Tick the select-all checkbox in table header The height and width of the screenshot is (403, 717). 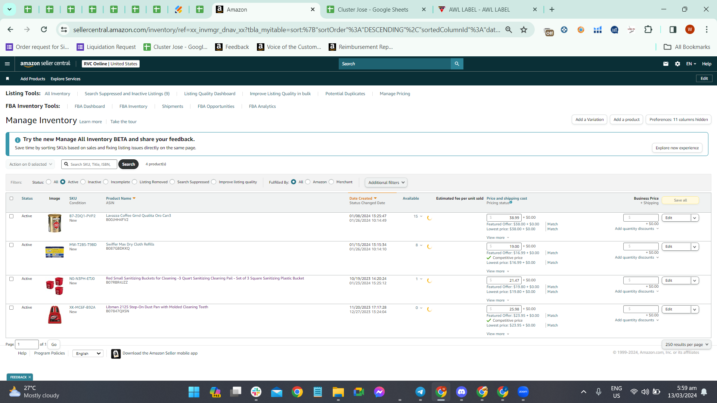point(11,199)
